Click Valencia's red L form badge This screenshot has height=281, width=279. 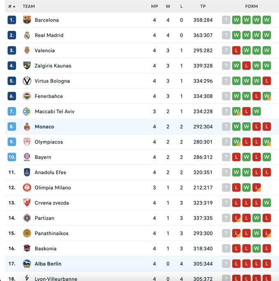click(236, 50)
